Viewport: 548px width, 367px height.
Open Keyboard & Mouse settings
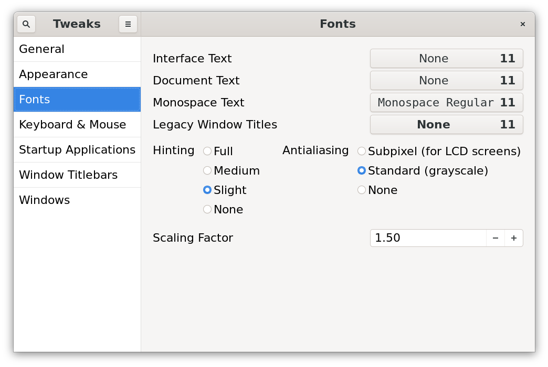coord(77,125)
